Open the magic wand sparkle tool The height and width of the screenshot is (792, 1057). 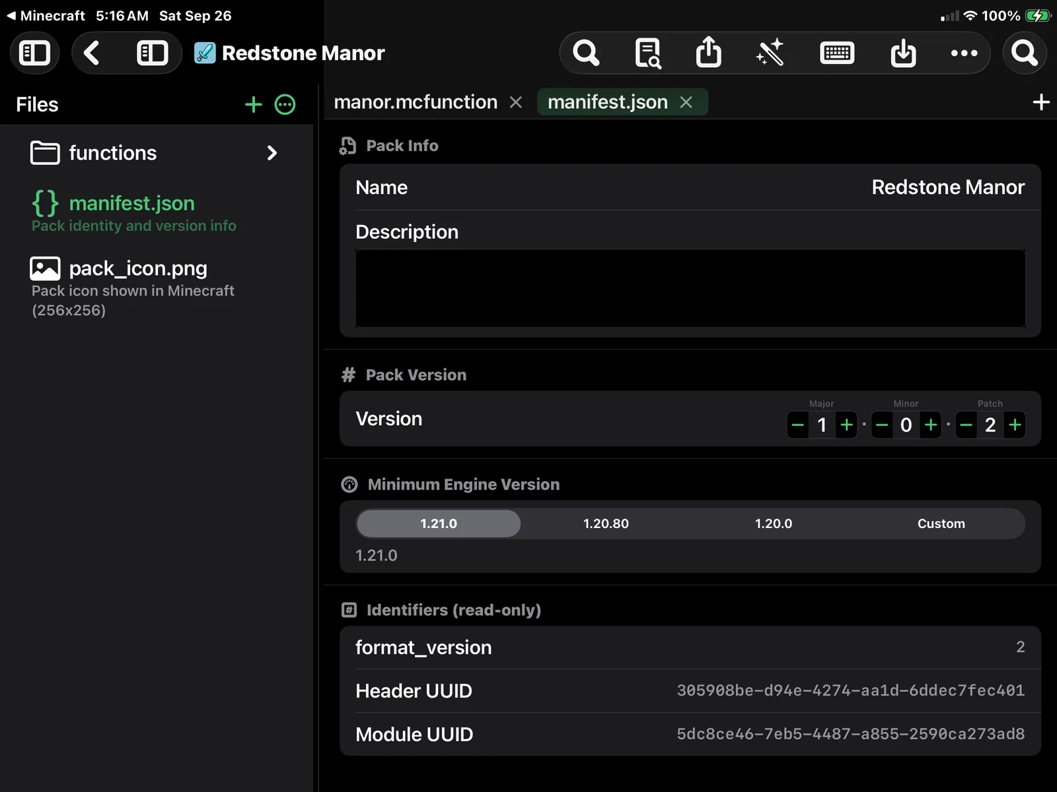tap(770, 53)
